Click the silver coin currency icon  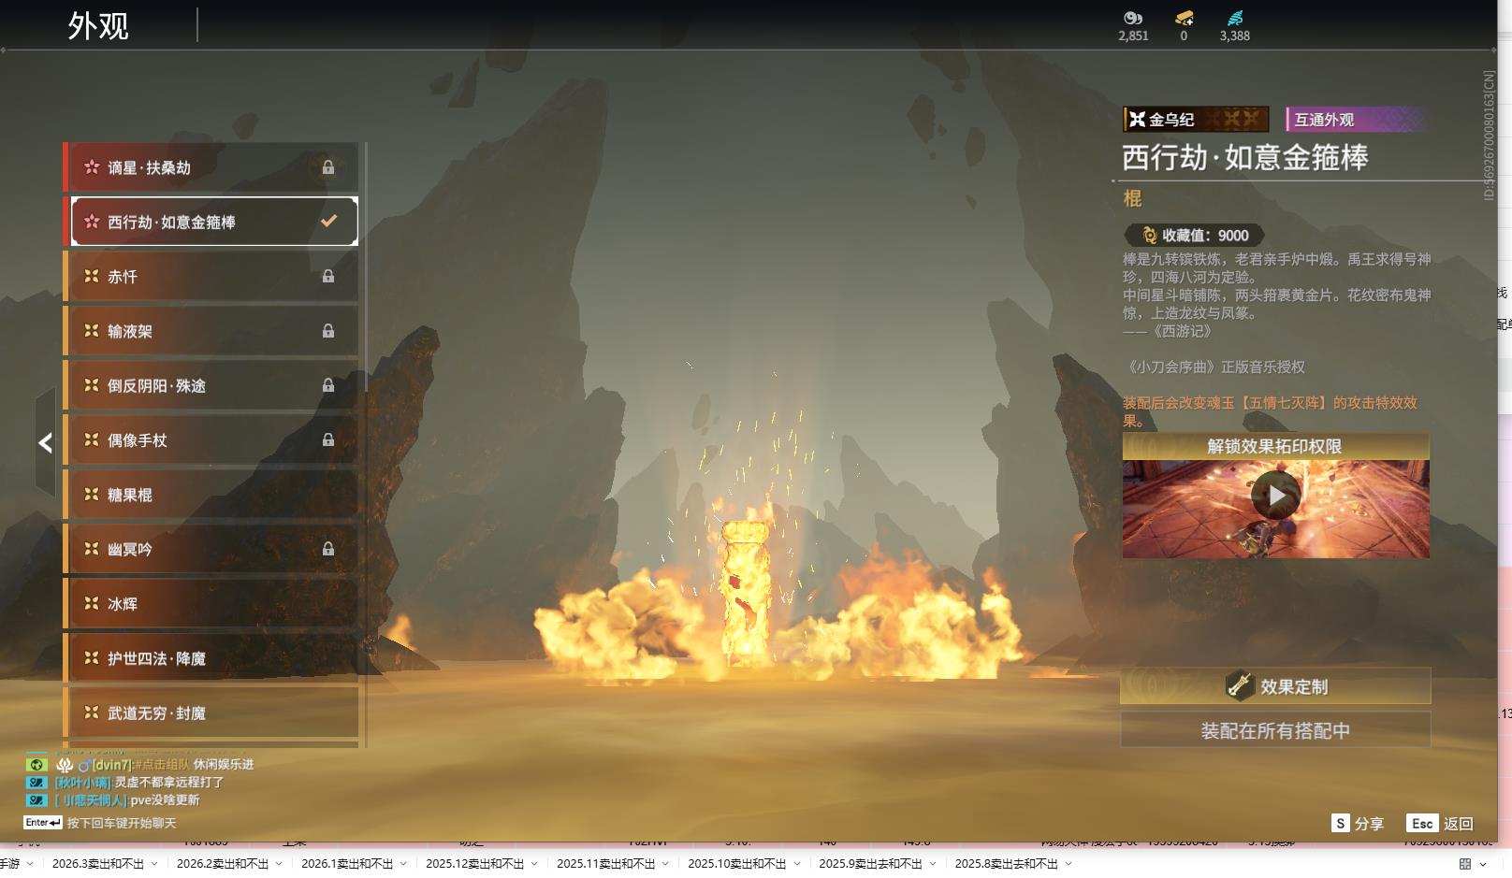pos(1133,18)
